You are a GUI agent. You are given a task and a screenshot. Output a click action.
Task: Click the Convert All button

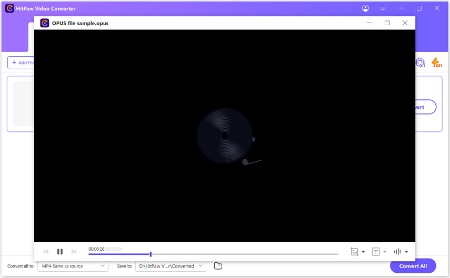[x=413, y=266]
